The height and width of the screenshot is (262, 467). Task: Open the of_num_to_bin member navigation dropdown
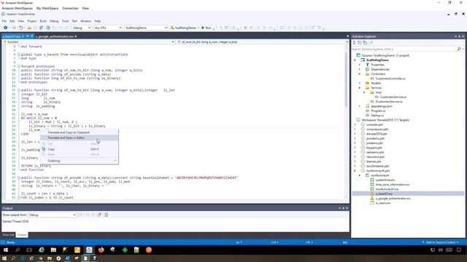point(262,42)
